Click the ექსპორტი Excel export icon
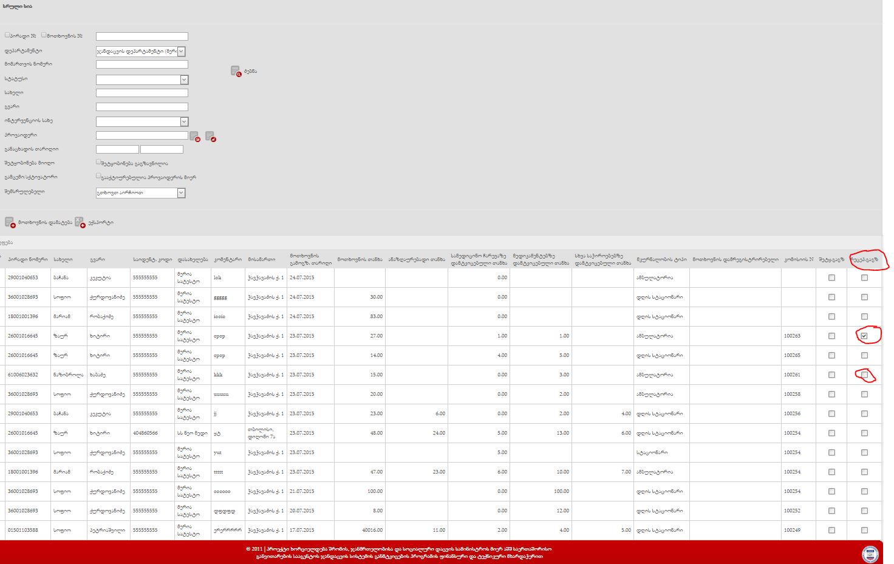The height and width of the screenshot is (564, 894). pyautogui.click(x=80, y=222)
